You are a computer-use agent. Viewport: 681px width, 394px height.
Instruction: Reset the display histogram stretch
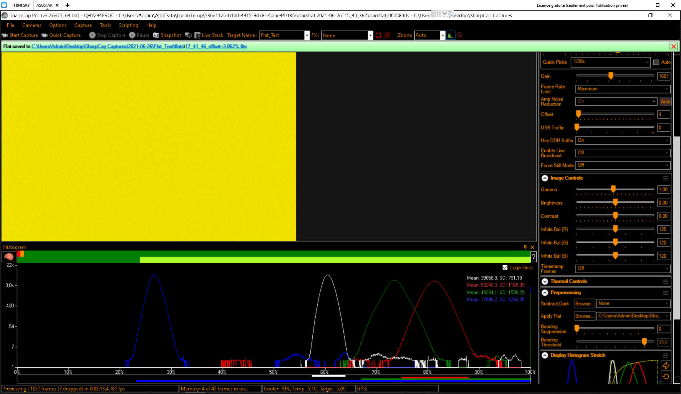point(666,377)
